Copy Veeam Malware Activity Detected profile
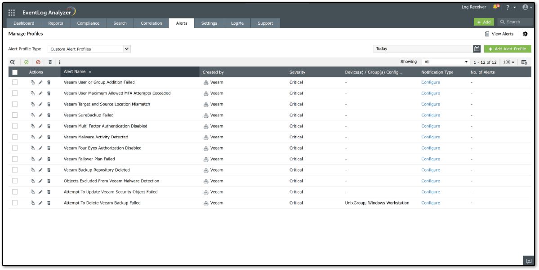 coord(32,137)
